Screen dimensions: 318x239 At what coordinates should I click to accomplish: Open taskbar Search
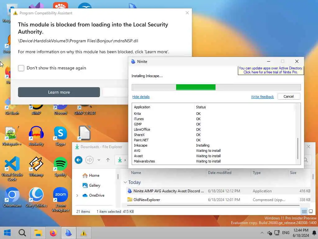click(22, 233)
